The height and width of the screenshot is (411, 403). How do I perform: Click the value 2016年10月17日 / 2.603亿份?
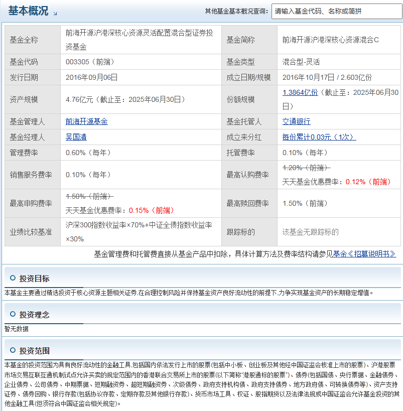[327, 77]
